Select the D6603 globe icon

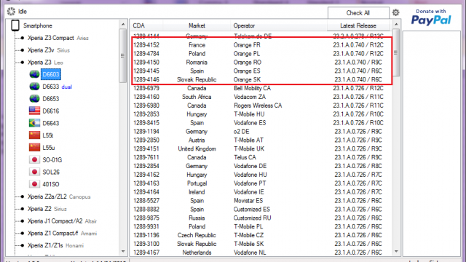point(34,74)
